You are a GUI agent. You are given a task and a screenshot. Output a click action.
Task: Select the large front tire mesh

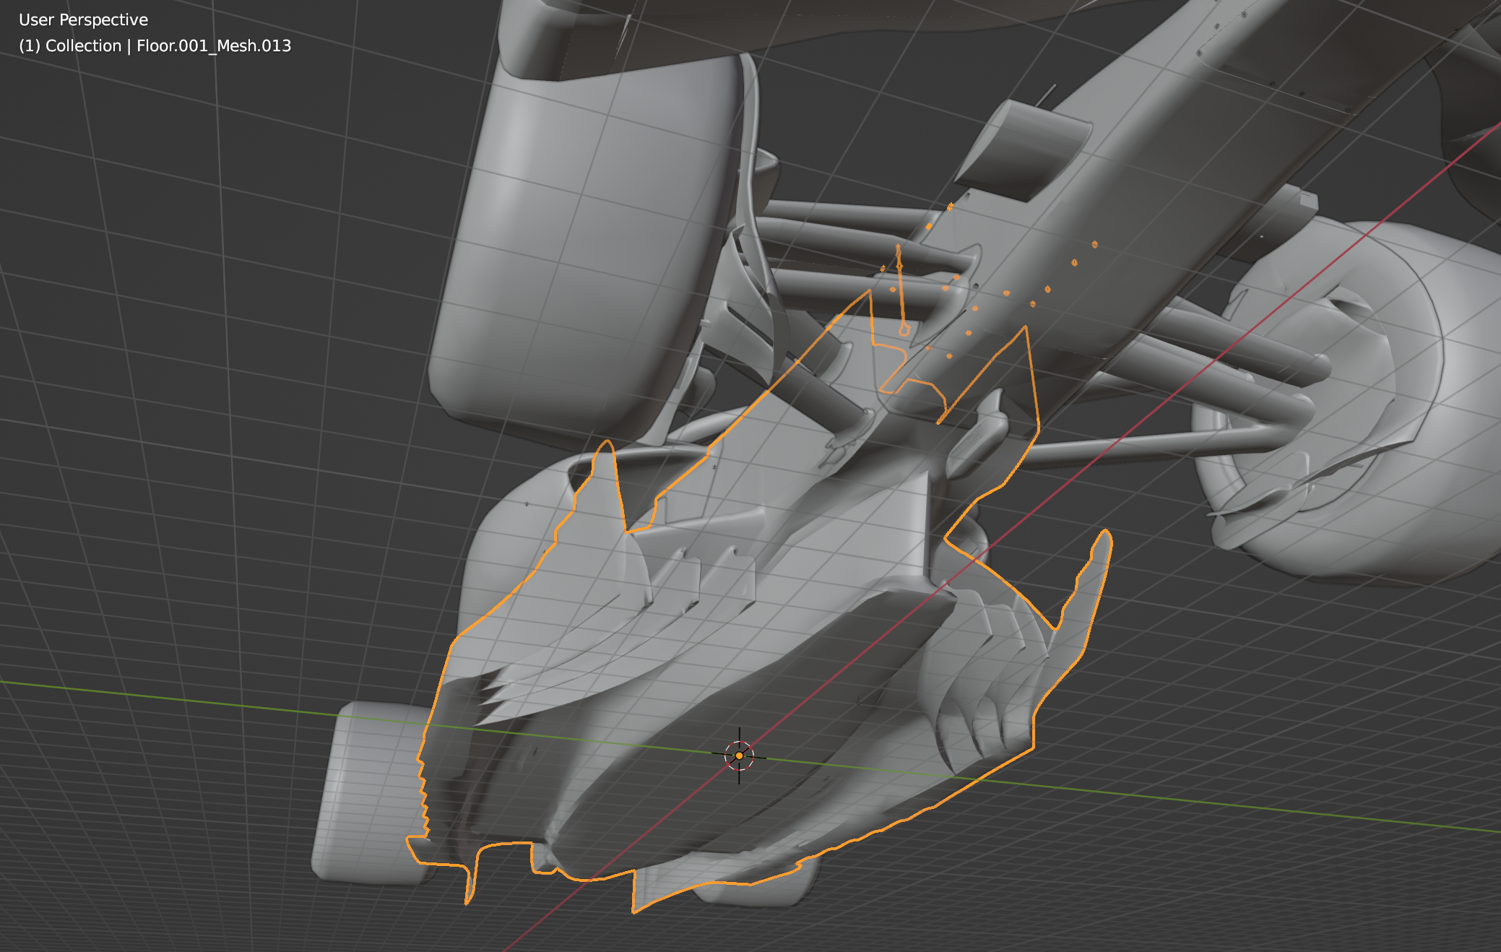click(x=578, y=246)
